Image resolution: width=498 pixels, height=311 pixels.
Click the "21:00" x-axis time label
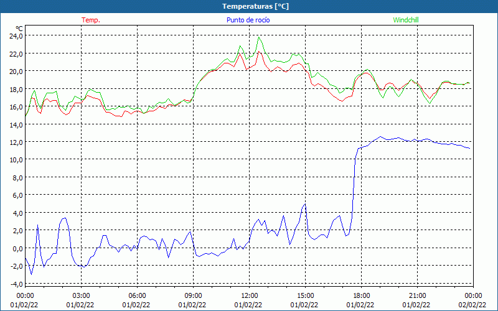point(417,296)
